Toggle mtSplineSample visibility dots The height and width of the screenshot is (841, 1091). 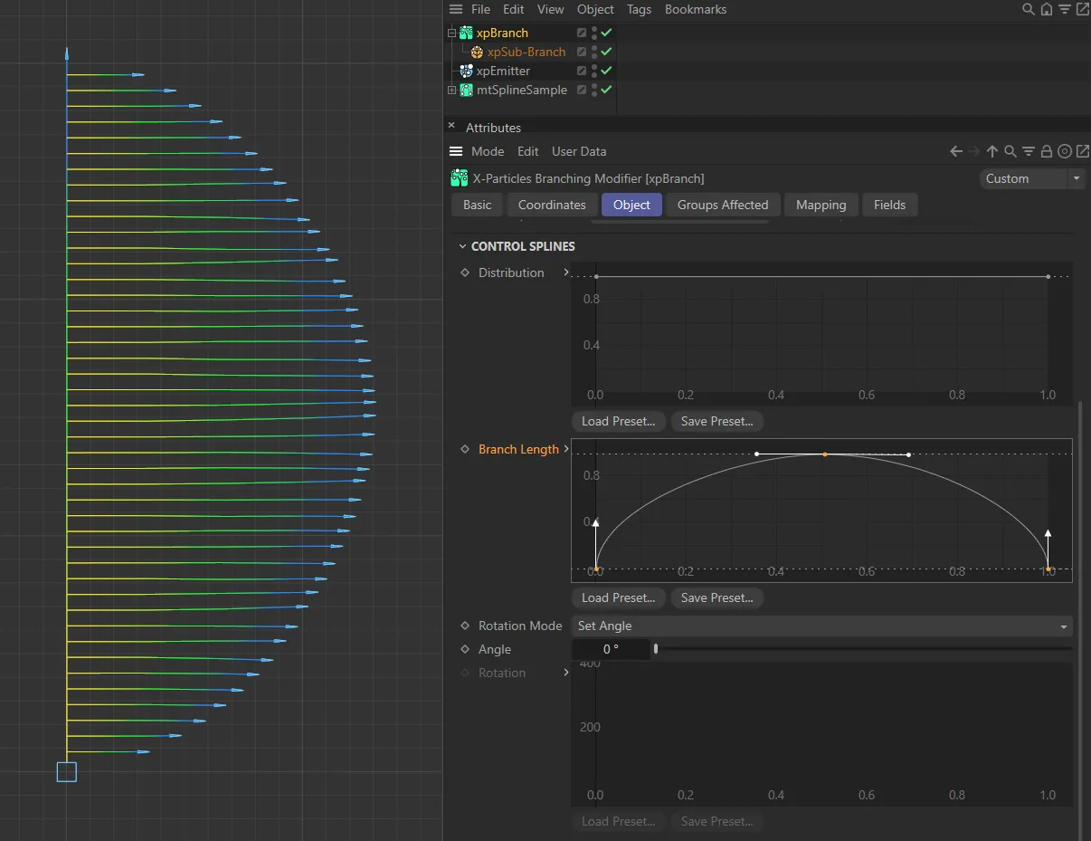coord(594,90)
